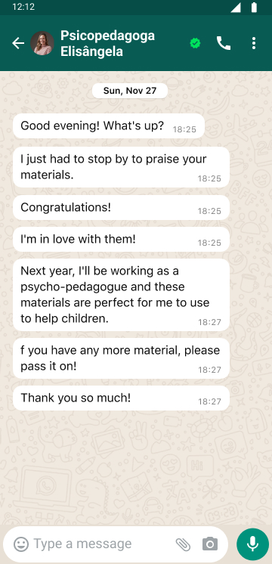The width and height of the screenshot is (272, 564).
Task: Tap the battery icon in status bar
Action: tap(254, 8)
